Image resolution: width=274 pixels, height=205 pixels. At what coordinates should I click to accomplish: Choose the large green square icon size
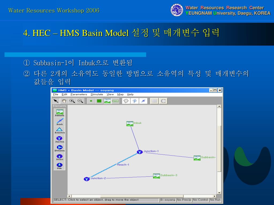(x=99, y=101)
